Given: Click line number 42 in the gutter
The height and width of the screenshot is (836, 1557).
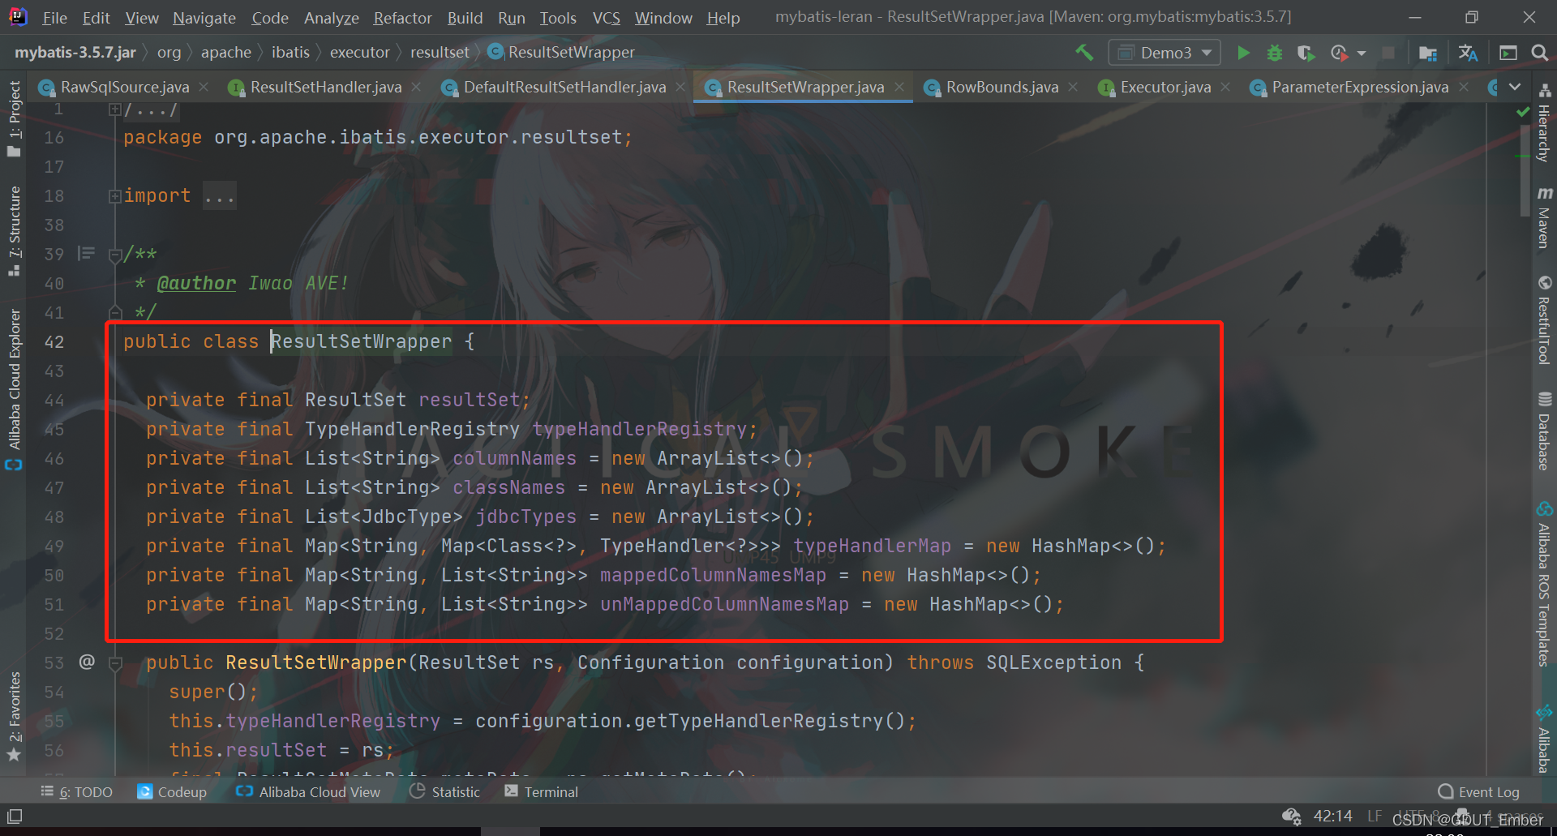Looking at the screenshot, I should pos(54,342).
